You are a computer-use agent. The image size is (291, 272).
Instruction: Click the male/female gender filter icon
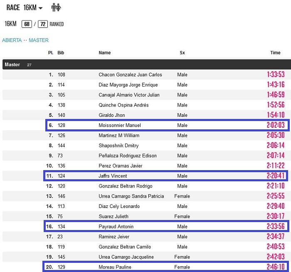click(56, 7)
